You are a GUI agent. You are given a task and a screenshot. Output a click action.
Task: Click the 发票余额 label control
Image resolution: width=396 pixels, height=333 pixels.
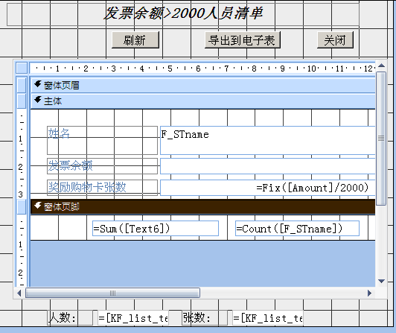click(x=102, y=166)
